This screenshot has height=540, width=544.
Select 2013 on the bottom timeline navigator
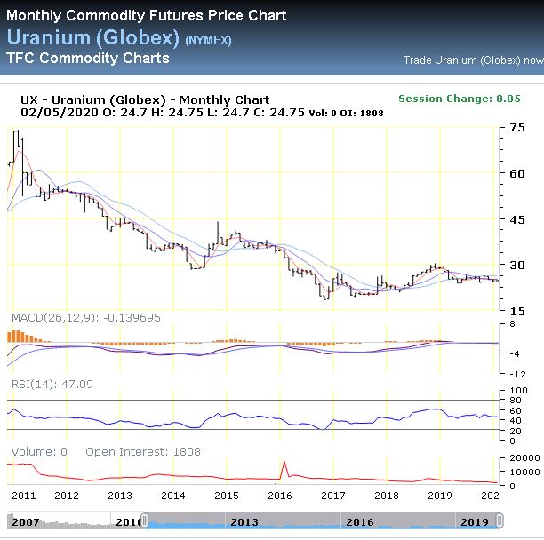pyautogui.click(x=244, y=522)
